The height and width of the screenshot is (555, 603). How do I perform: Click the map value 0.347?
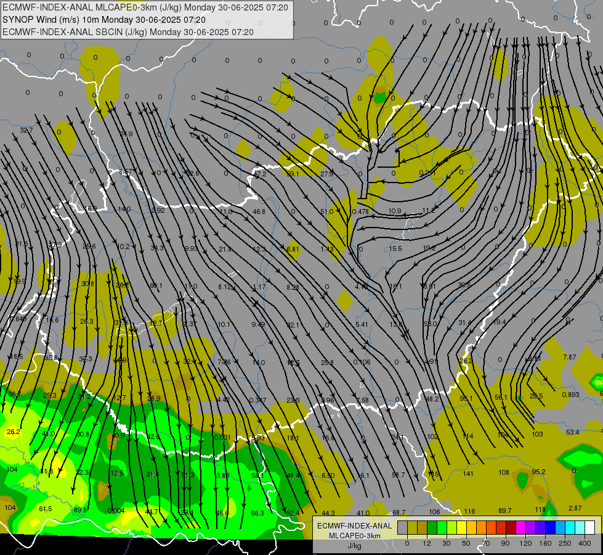[257, 400]
